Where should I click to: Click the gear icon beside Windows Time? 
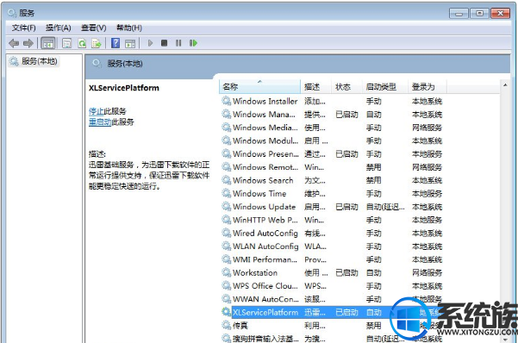pos(227,193)
